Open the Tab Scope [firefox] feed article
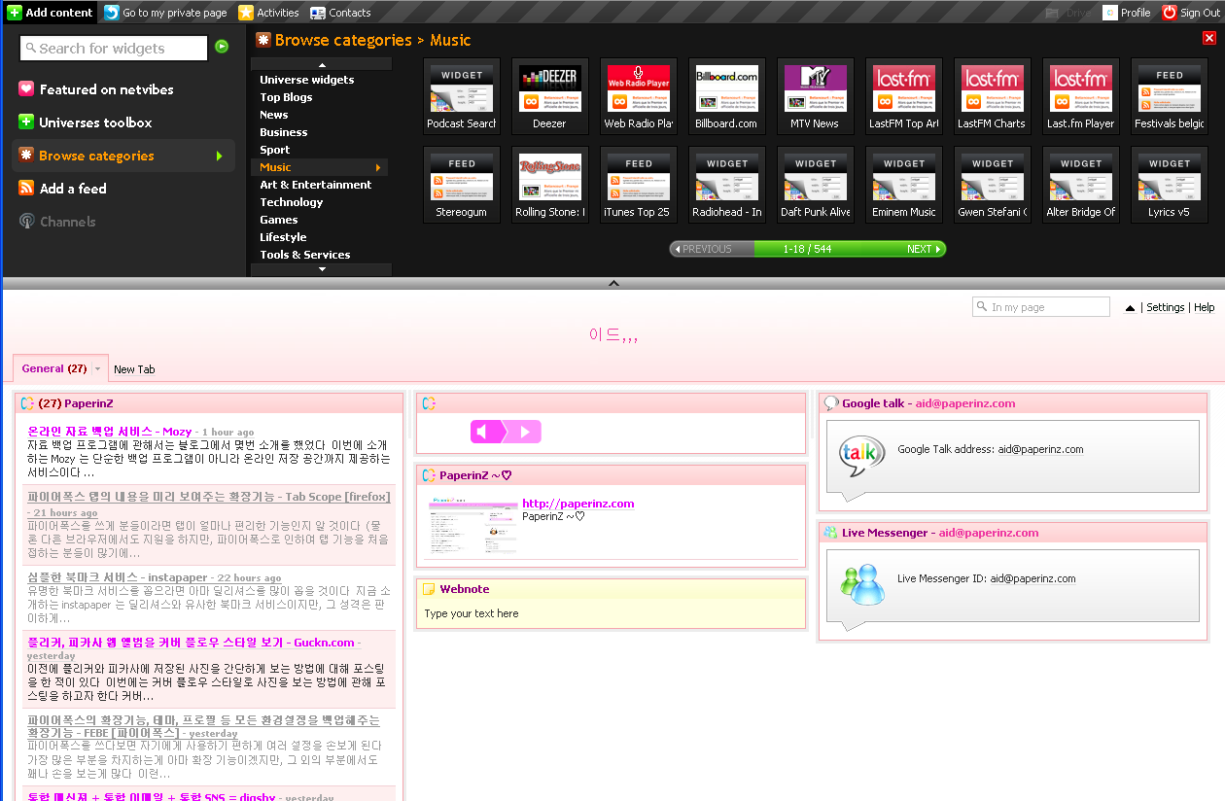 [x=209, y=497]
